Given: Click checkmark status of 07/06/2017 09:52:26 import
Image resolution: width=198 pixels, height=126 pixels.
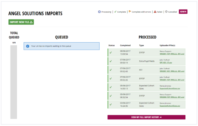Looking at the screenshot, I should click(x=111, y=78).
